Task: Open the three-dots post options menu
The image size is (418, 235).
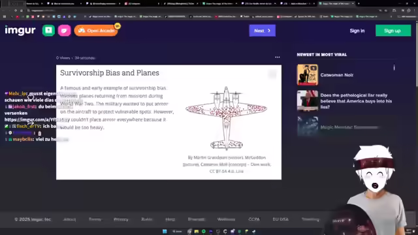Action: 278,57
